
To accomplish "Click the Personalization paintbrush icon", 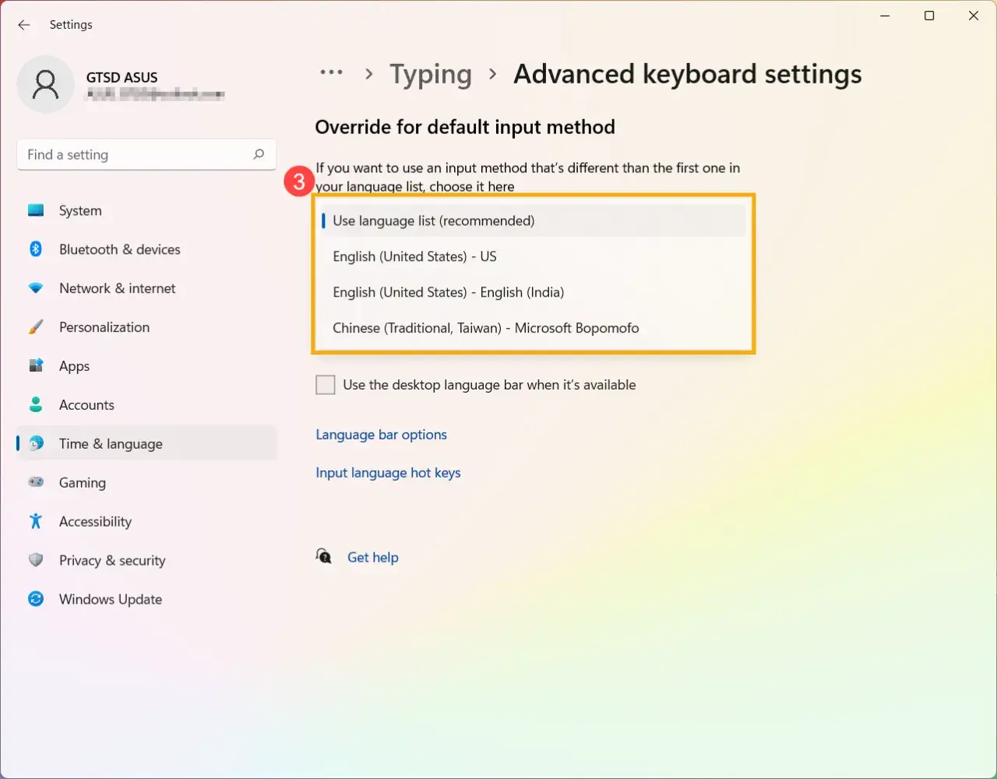I will (x=36, y=327).
